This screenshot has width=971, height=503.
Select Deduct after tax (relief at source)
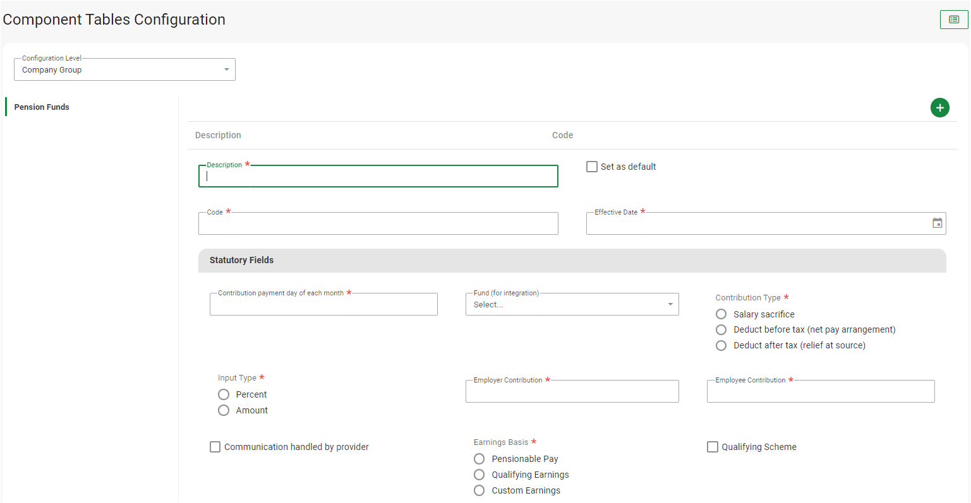pos(721,345)
